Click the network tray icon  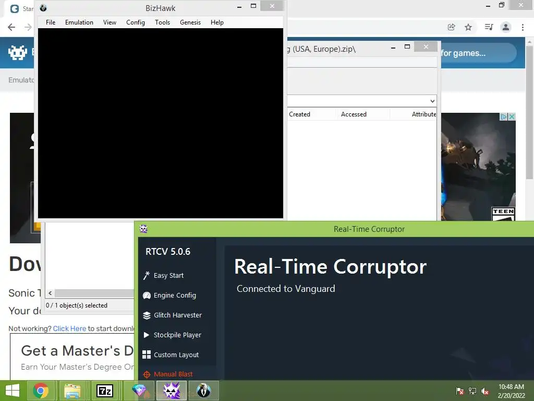point(472,391)
